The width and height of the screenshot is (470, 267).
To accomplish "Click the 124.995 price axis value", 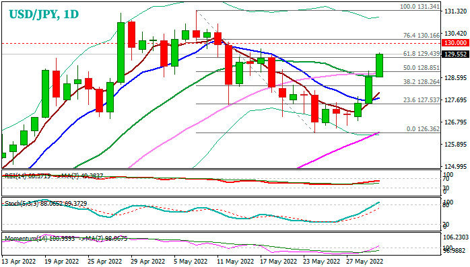I will 455,166.
